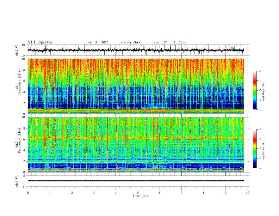Click the 'ch.1(V)' waveform axis label
This screenshot has width=279, height=216.
tap(17, 50)
